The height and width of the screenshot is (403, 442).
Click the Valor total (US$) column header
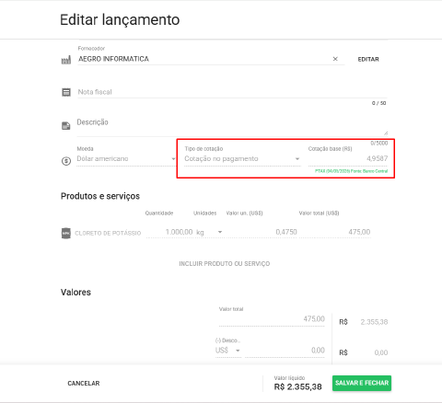pos(319,213)
